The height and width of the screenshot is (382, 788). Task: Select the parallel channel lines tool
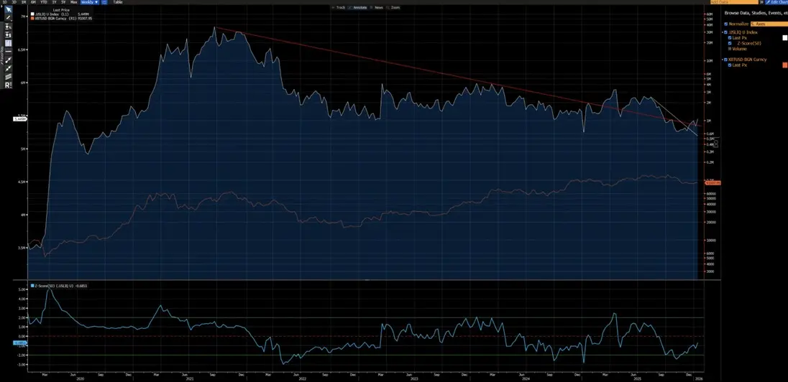[x=8, y=76]
